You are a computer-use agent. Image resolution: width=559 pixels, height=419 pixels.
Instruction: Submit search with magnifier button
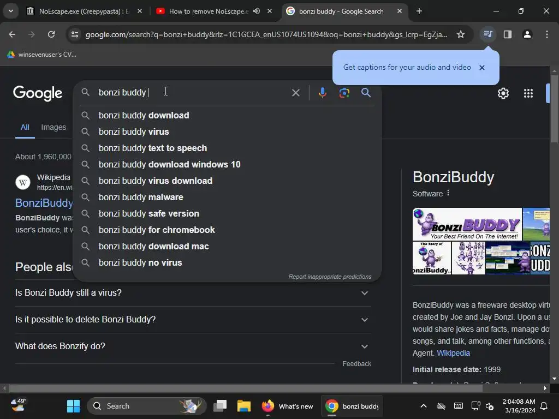pyautogui.click(x=366, y=93)
